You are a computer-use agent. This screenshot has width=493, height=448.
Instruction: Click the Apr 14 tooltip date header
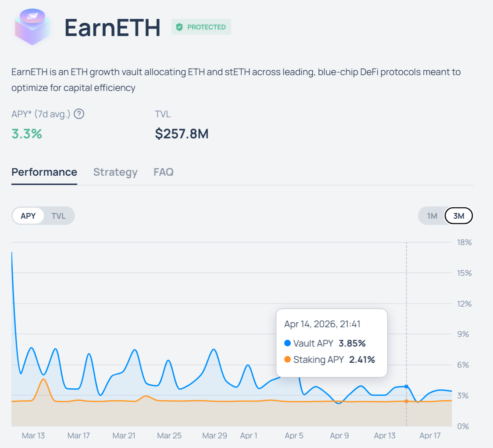(322, 325)
